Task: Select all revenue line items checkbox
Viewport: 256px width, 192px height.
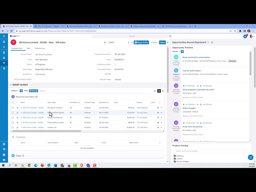Action: [x=13, y=102]
